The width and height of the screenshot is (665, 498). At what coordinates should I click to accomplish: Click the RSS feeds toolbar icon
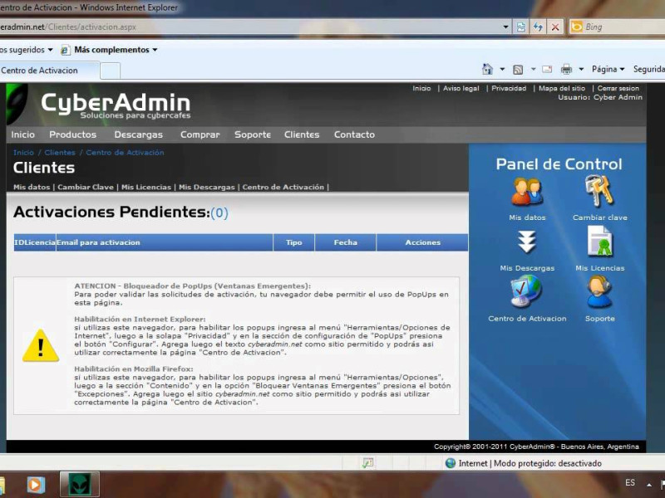click(518, 70)
